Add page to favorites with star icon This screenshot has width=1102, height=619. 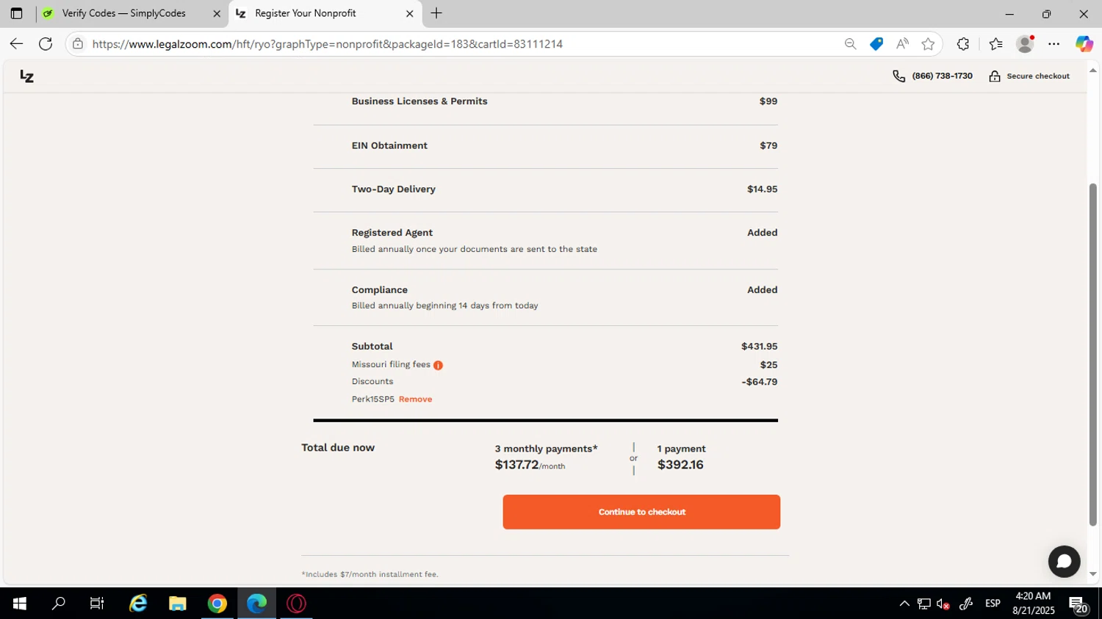click(929, 44)
